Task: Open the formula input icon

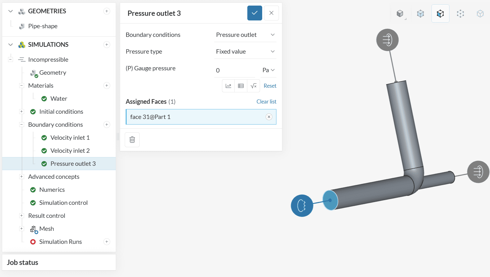Action: [x=254, y=86]
